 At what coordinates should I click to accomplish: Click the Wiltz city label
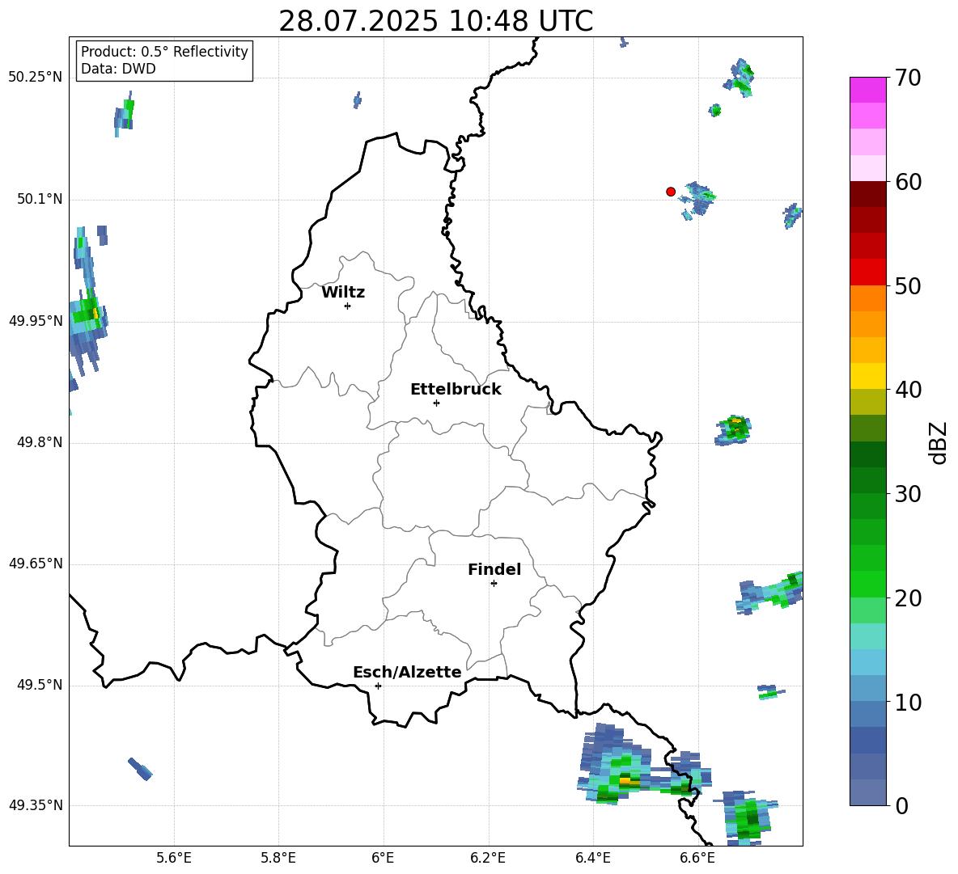(343, 293)
